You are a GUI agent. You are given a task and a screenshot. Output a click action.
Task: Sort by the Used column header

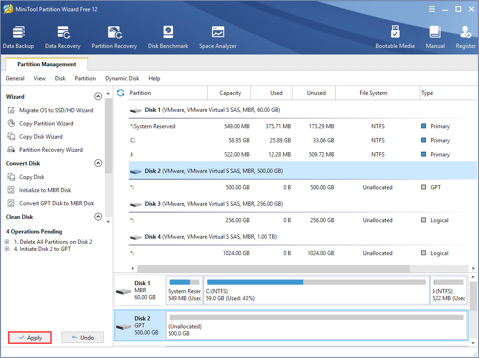[x=272, y=93]
